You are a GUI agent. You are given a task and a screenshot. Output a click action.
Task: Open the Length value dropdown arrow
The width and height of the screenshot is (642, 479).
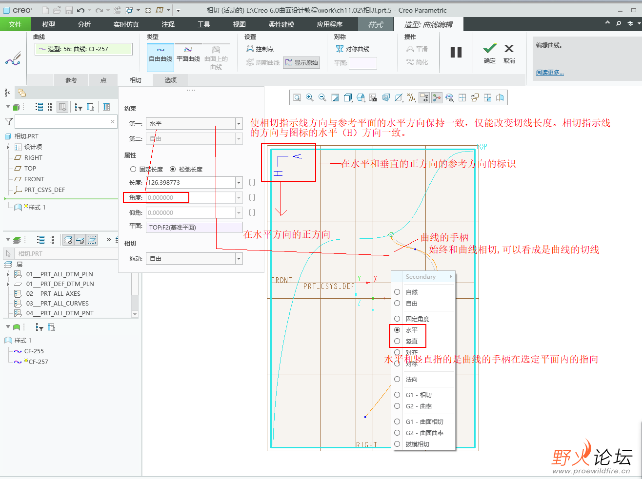point(239,183)
